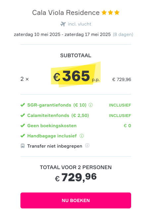The width and height of the screenshot is (149, 211).
Task: Click the bus transfer icon
Action: point(23,146)
